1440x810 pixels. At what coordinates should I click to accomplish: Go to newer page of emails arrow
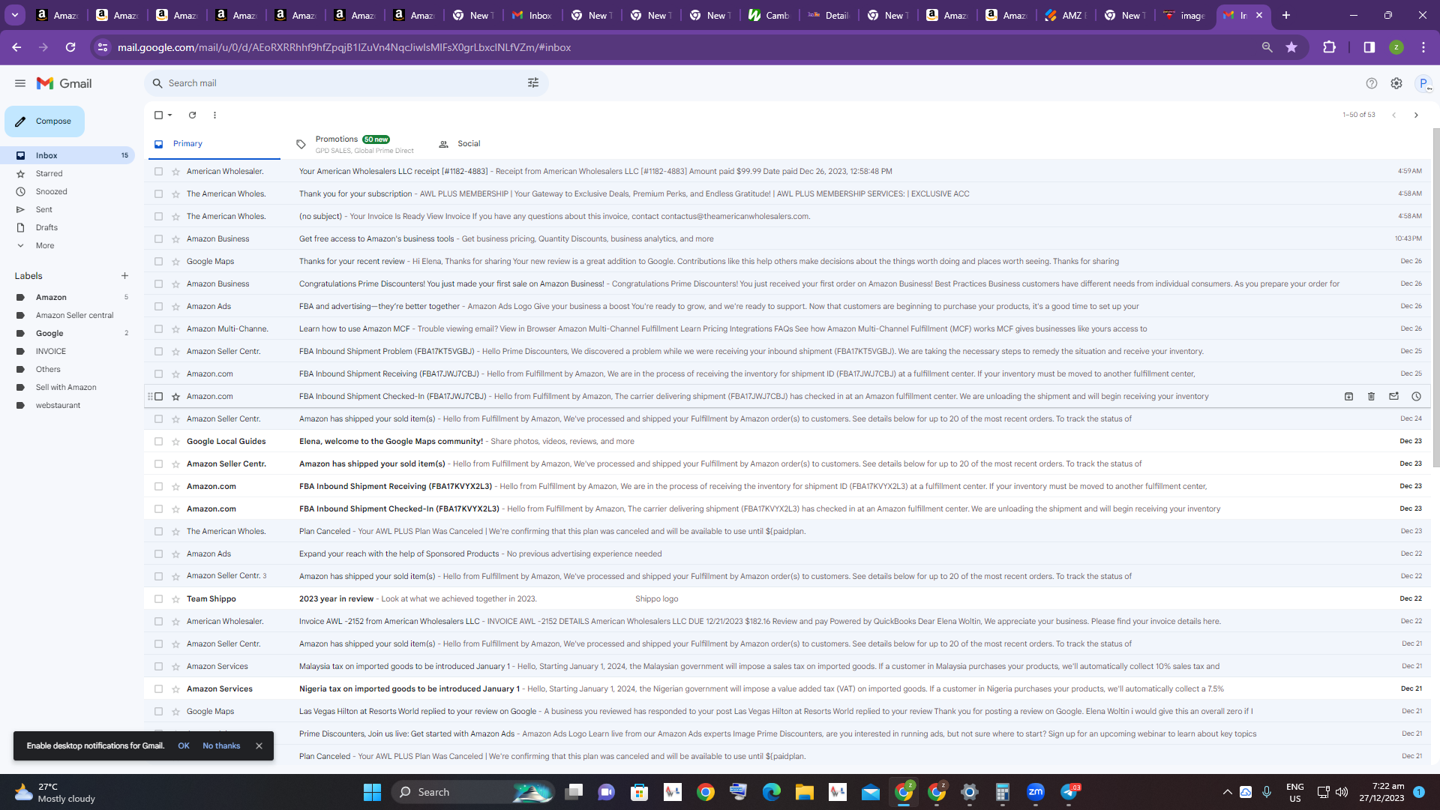[x=1393, y=115]
